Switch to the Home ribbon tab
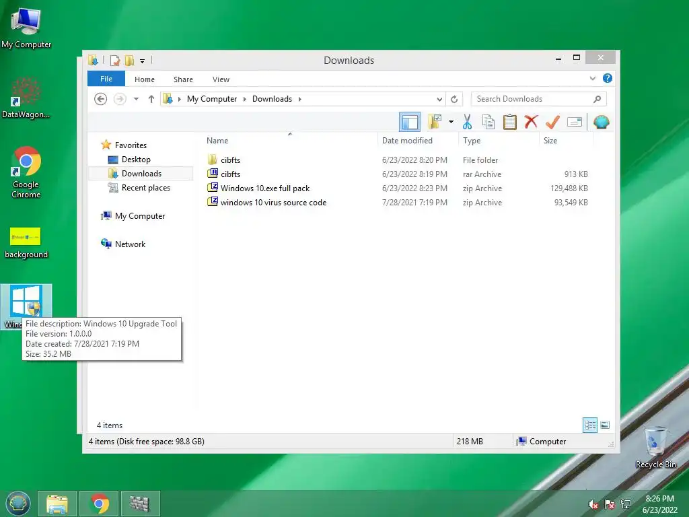Screen dimensions: 689x517 145,79
